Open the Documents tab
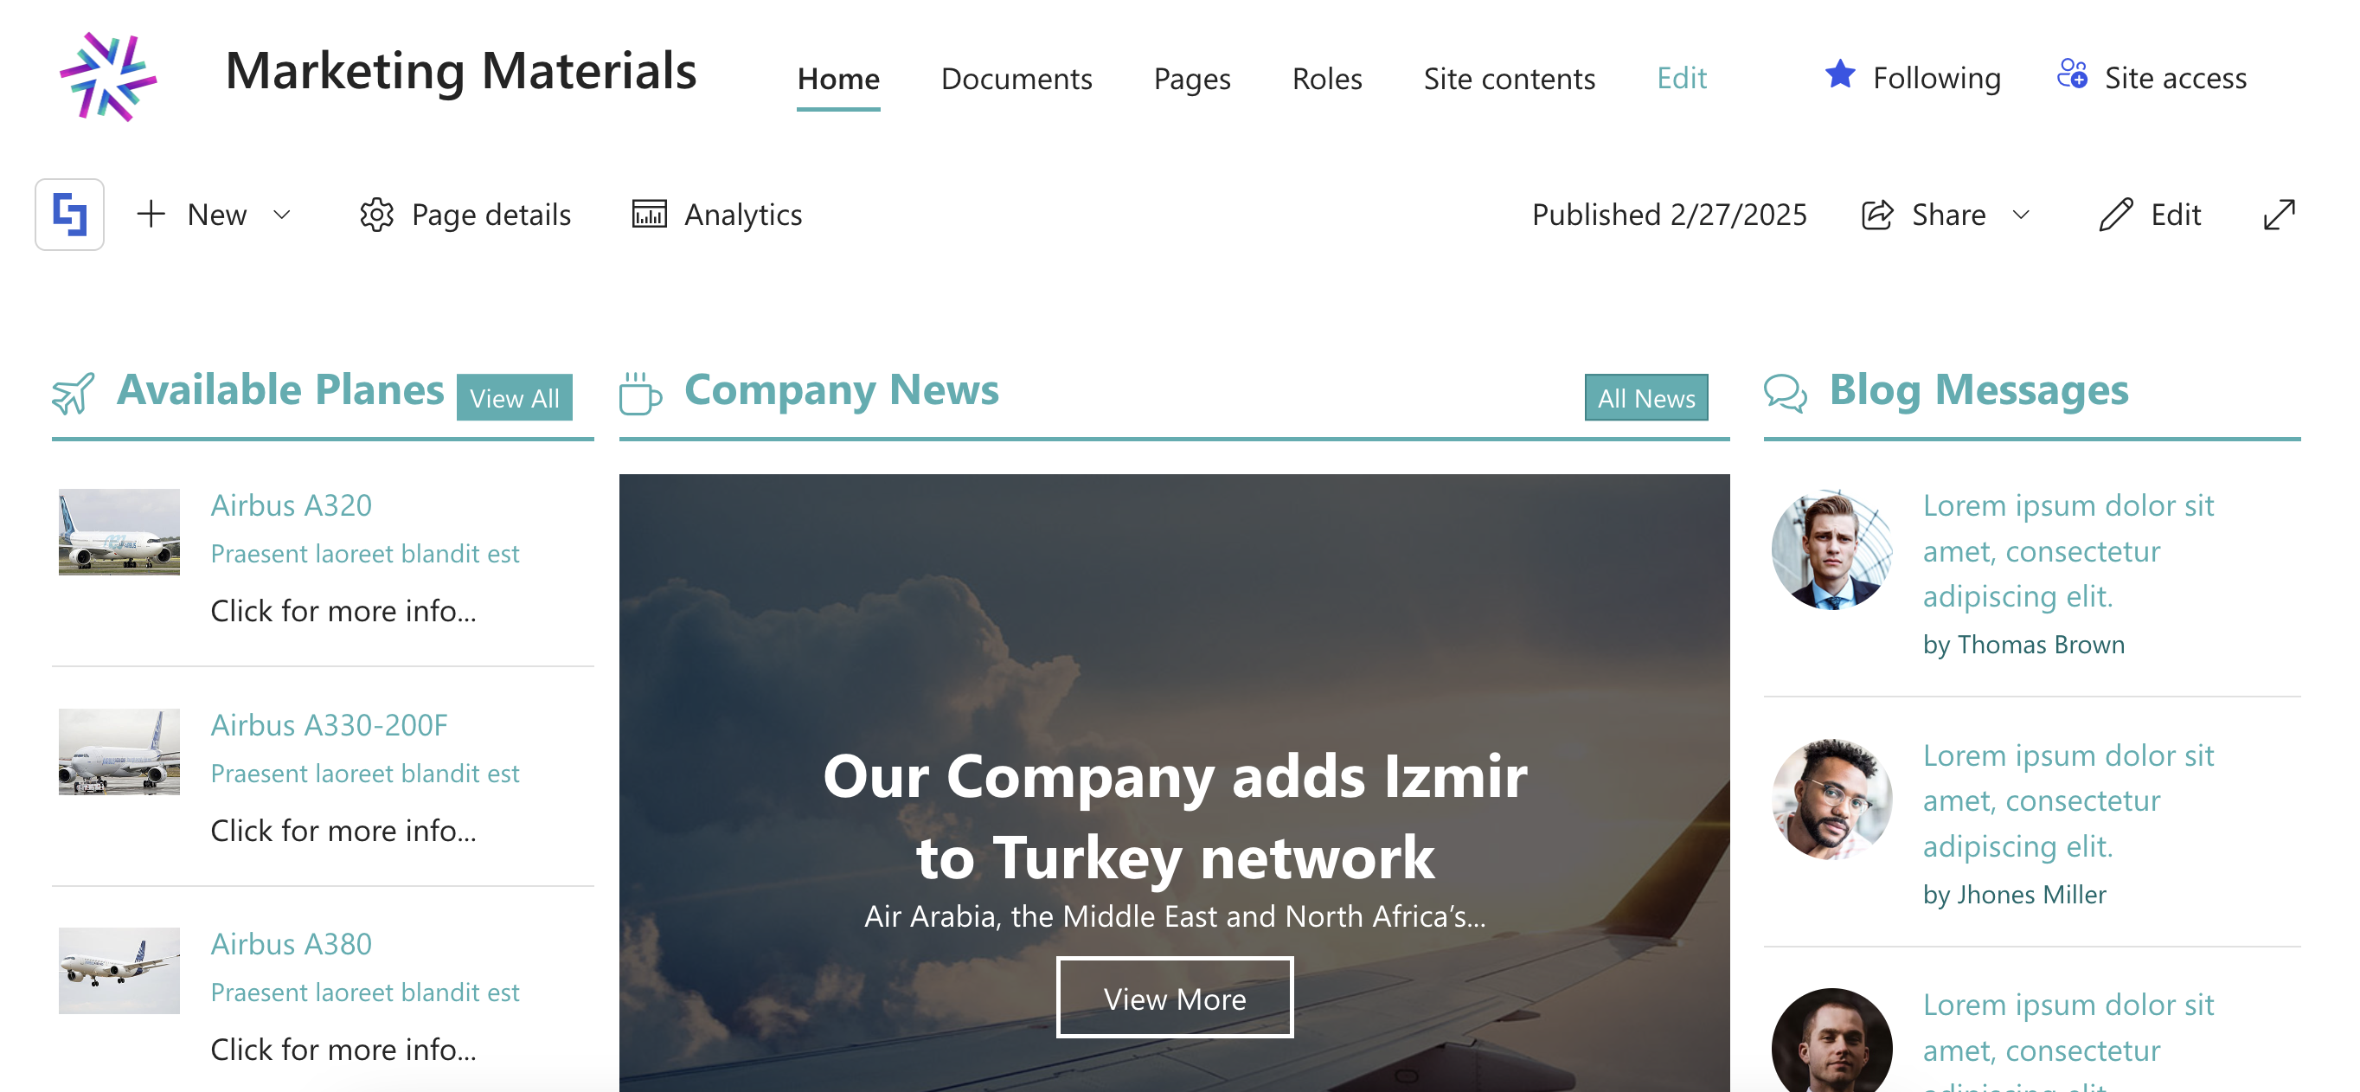Screen dimensions: 2360x1092 [1016, 78]
